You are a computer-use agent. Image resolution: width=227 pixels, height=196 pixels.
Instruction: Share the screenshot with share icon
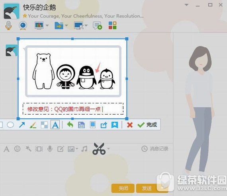point(104,125)
